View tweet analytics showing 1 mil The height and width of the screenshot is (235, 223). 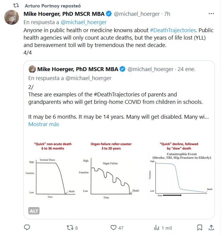156,228
